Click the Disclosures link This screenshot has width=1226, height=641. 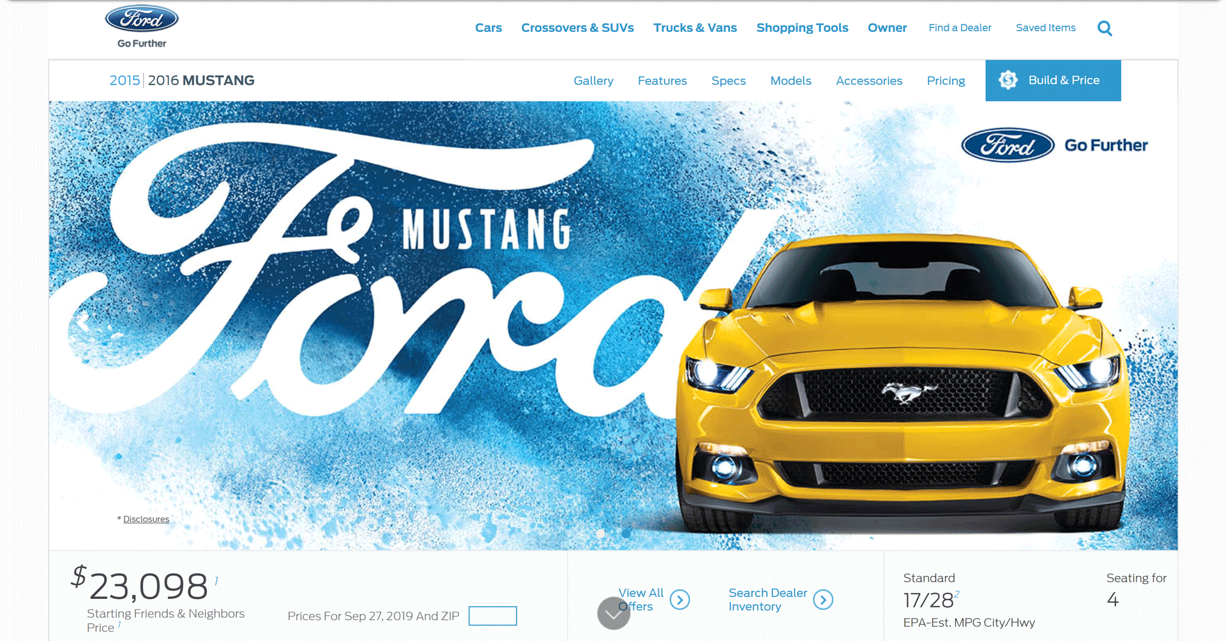click(x=146, y=519)
